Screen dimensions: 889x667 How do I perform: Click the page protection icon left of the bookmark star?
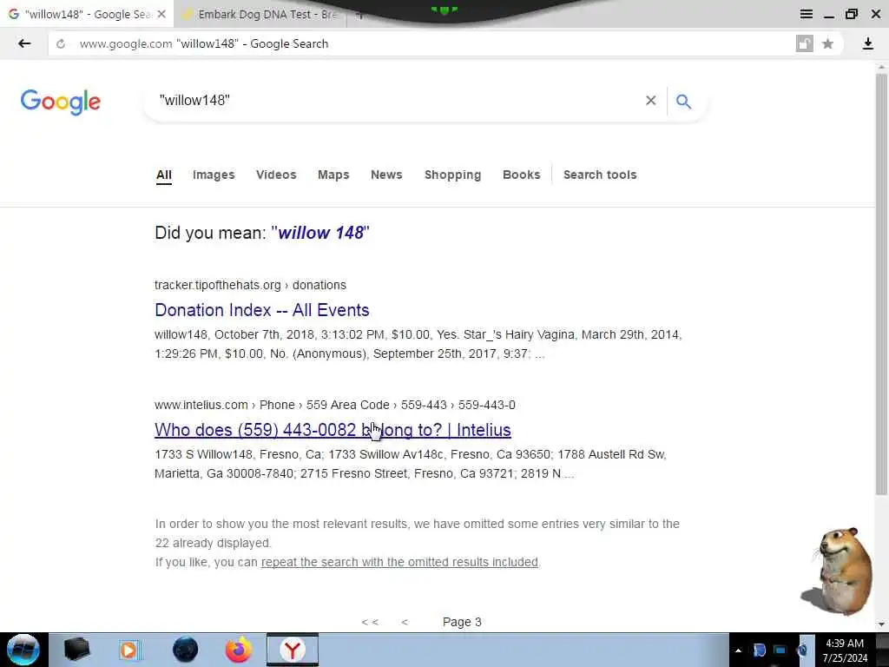tap(804, 43)
